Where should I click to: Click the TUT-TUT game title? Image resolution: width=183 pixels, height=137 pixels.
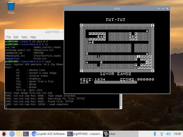(x=115, y=19)
